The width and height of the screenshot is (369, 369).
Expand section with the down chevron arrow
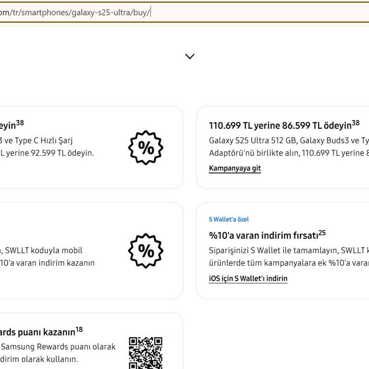tap(190, 56)
